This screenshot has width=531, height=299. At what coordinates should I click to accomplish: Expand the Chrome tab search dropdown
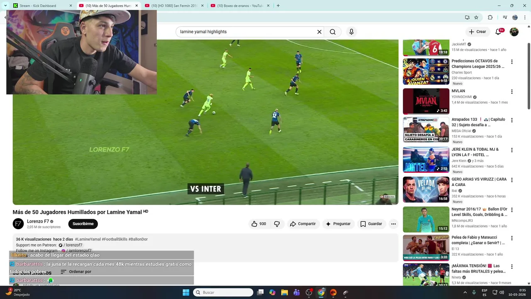[5, 5]
